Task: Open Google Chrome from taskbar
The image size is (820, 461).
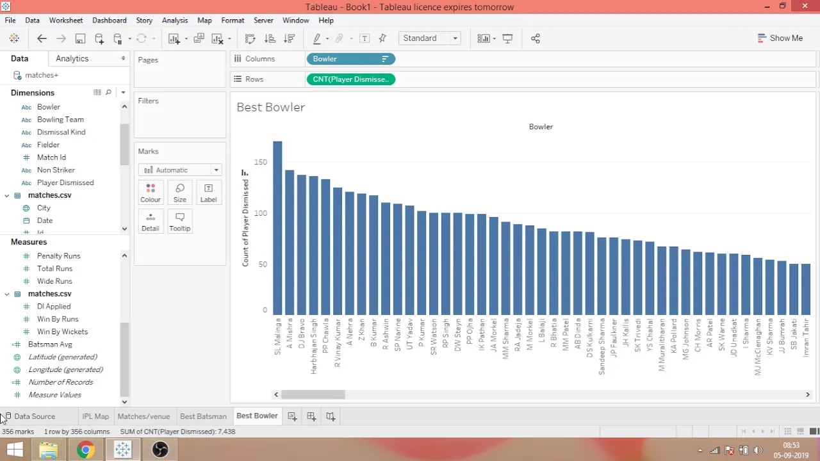Action: click(x=86, y=450)
